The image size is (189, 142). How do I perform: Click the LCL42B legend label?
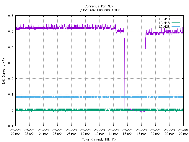(x=163, y=27)
